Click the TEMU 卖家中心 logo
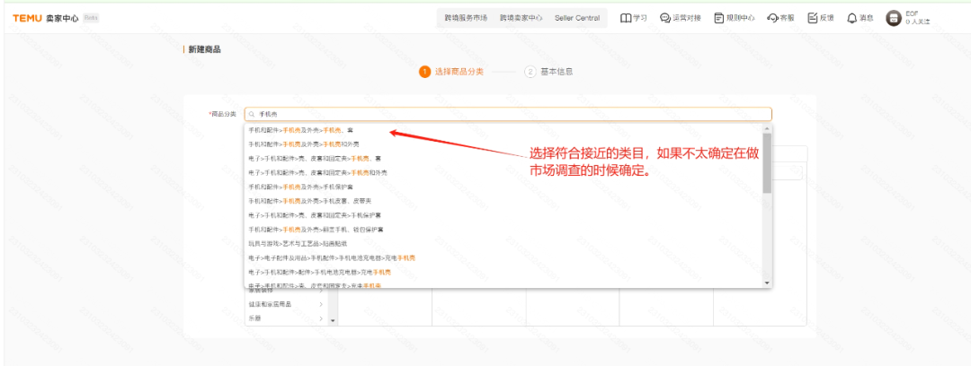971x366 pixels. 45,18
